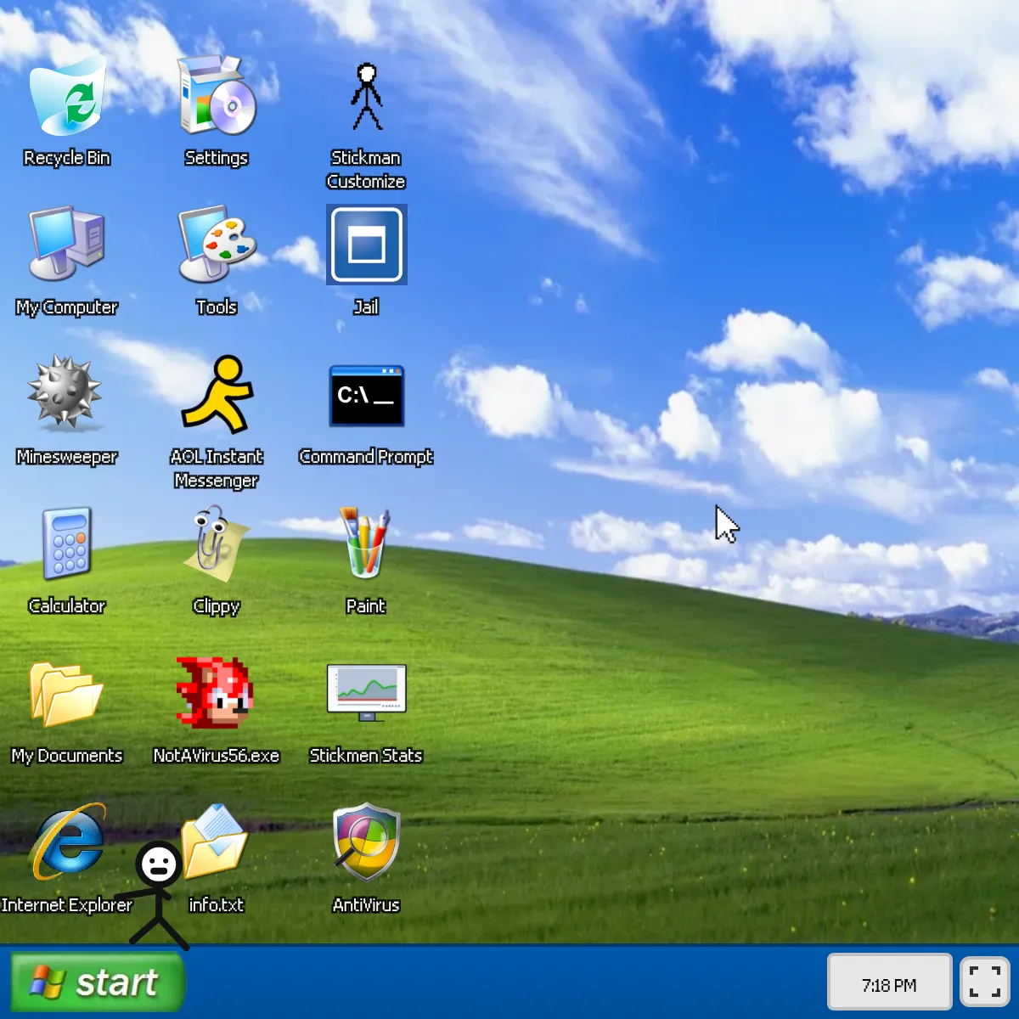
Task: Select the Tools paint palette icon
Action: [x=217, y=245]
